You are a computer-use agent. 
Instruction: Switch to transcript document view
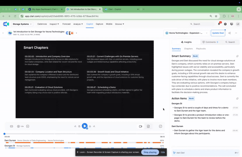pos(148,126)
